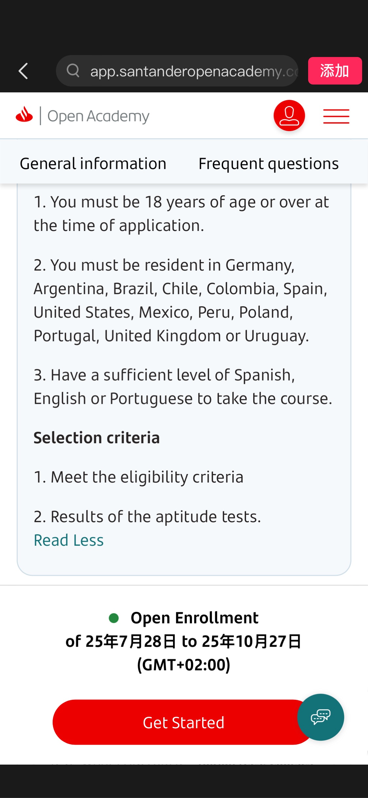Image resolution: width=368 pixels, height=798 pixels.
Task: Focus the santanderopenacademy URL field
Action: [193, 71]
